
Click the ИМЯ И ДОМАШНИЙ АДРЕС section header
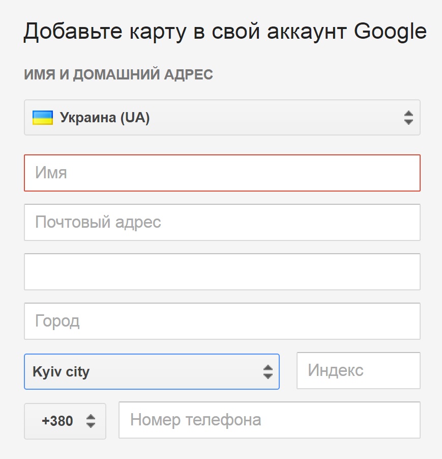[118, 74]
